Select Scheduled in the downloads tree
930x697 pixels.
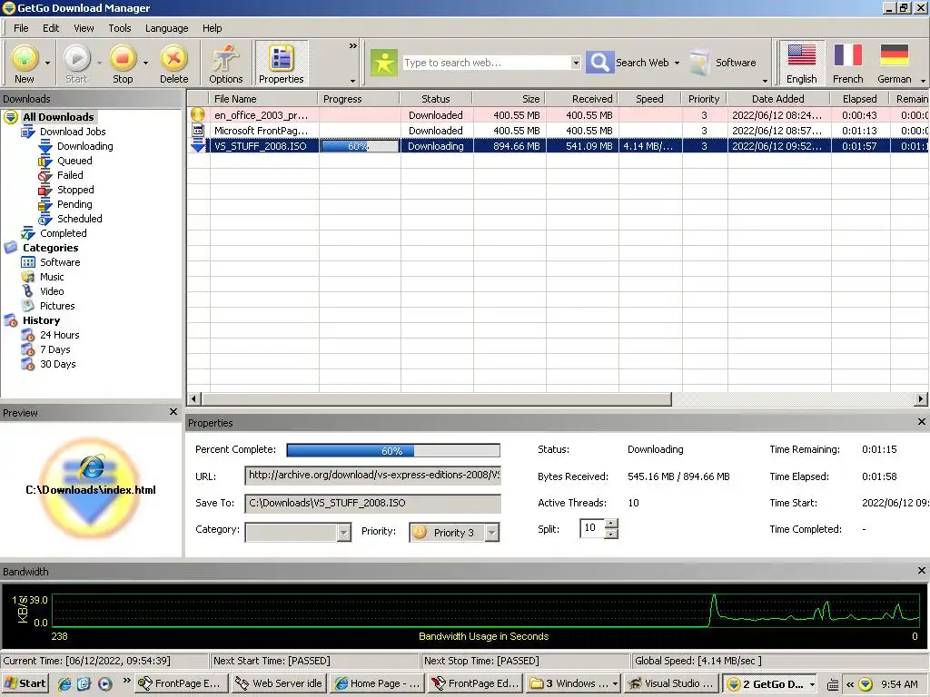[x=80, y=219]
